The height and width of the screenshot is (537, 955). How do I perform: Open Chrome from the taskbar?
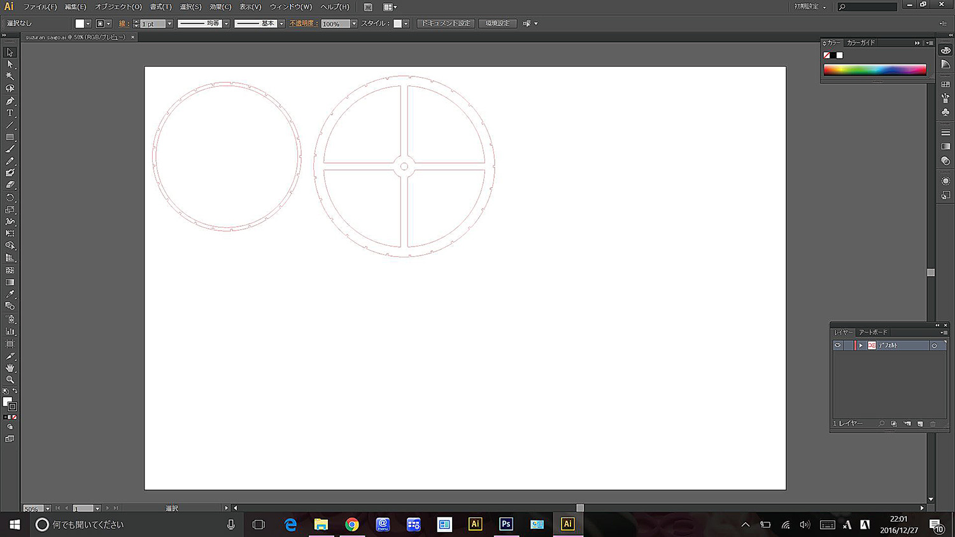[351, 524]
